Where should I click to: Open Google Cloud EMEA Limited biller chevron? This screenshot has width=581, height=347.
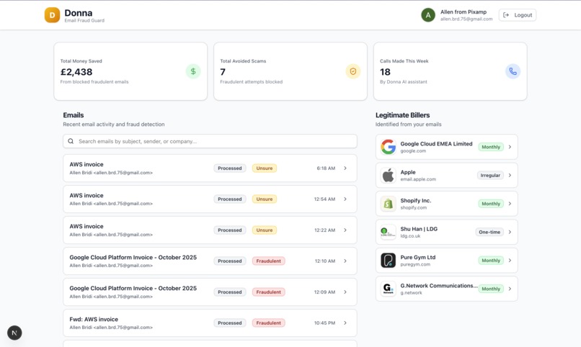[x=510, y=147]
